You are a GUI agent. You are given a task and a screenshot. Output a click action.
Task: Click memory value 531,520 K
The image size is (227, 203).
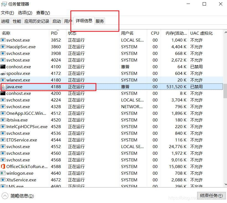coord(176,87)
